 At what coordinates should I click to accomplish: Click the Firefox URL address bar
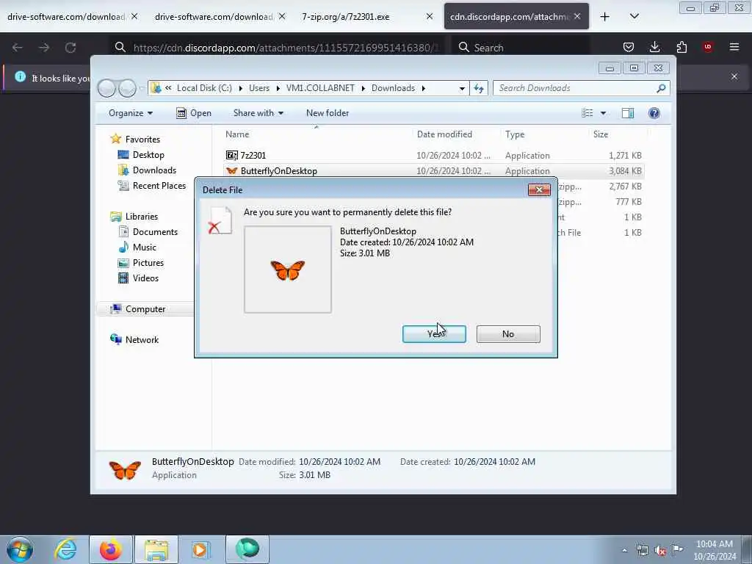[278, 48]
